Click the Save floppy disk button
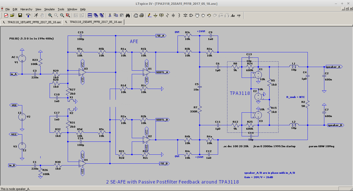The width and height of the screenshot is (353, 191). (x=20, y=15)
